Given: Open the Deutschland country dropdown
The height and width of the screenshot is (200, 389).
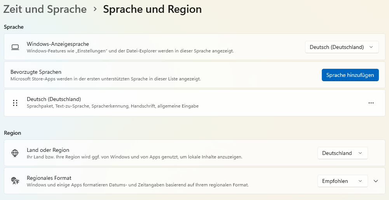Looking at the screenshot, I should [342, 153].
